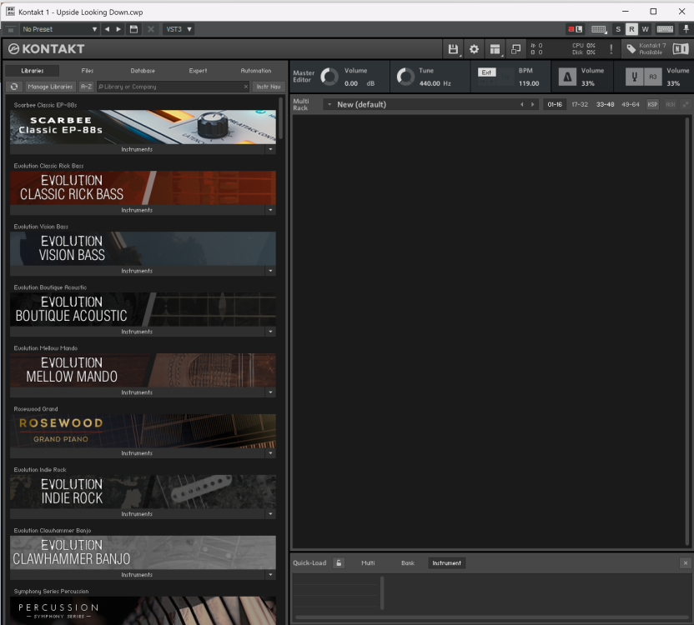Click the metronome icon
Viewport: 694px width, 625px height.
coord(567,77)
